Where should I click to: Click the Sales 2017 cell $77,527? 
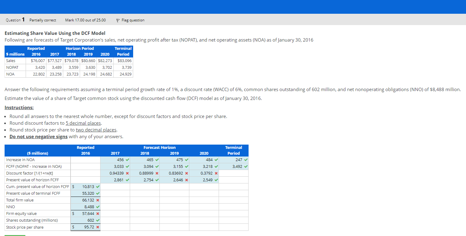(55, 61)
